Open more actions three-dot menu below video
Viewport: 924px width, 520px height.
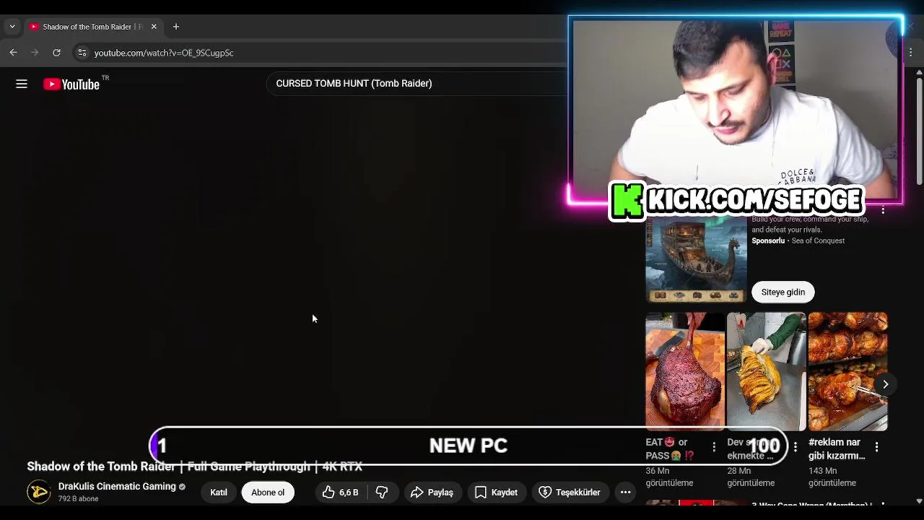click(x=626, y=493)
